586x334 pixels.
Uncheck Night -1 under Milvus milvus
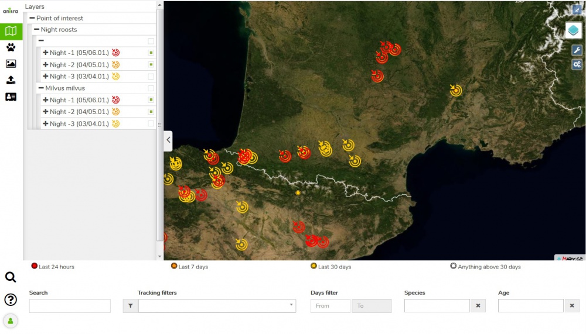coord(151,100)
